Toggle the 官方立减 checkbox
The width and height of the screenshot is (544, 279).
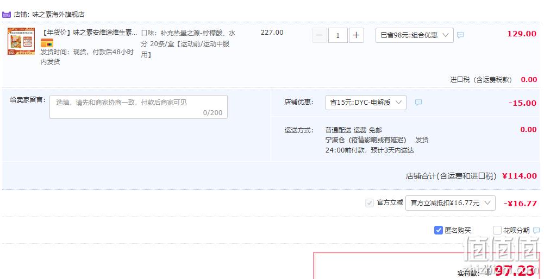(x=369, y=203)
